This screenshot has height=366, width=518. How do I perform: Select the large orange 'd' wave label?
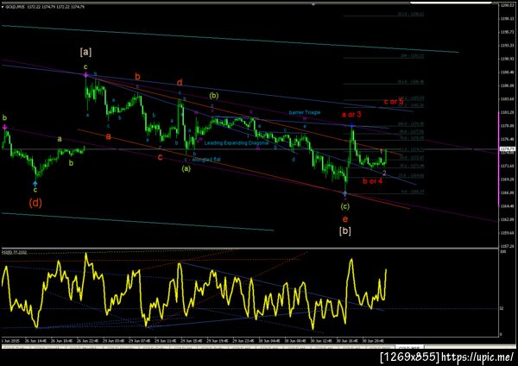coord(180,83)
